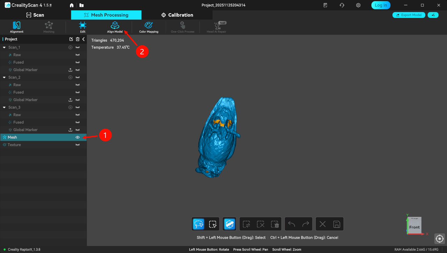Activate the lasso selection tool

click(199, 224)
